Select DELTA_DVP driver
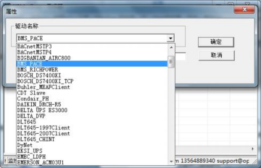Image resolution: width=261 pixels, height=168 pixels. pos(92,116)
